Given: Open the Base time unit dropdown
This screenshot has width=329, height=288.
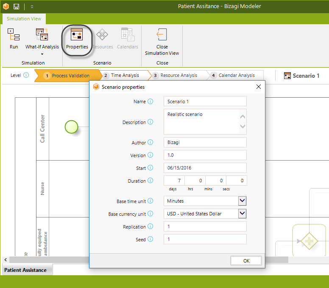Looking at the screenshot, I should 242,201.
